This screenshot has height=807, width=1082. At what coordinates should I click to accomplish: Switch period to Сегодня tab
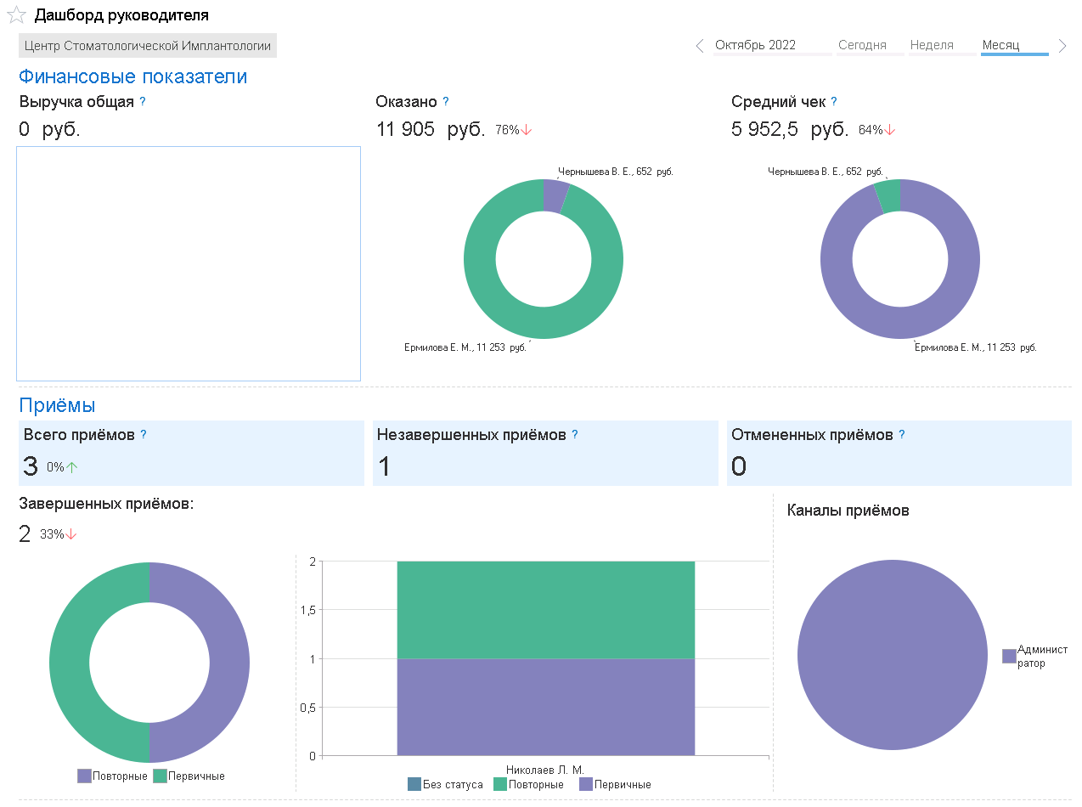pyautogui.click(x=862, y=46)
